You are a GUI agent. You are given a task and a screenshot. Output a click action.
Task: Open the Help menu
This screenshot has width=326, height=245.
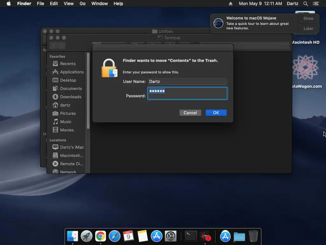click(118, 4)
